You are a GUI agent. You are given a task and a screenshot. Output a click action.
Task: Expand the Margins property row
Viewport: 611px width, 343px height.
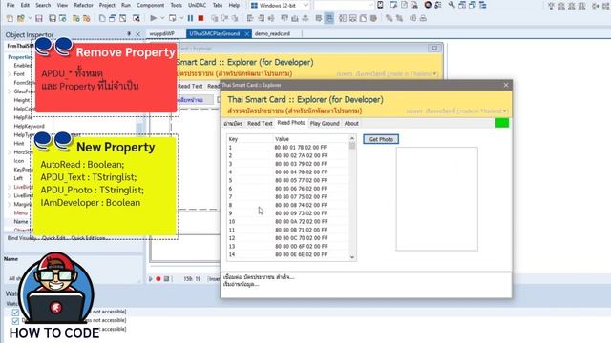click(x=9, y=204)
